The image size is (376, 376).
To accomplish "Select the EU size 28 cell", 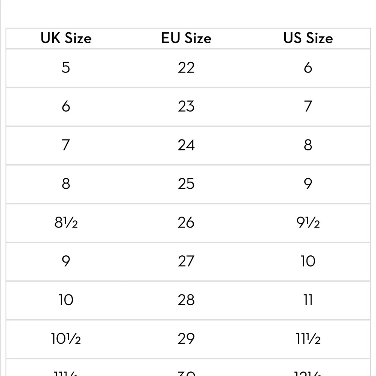I will pyautogui.click(x=186, y=300).
